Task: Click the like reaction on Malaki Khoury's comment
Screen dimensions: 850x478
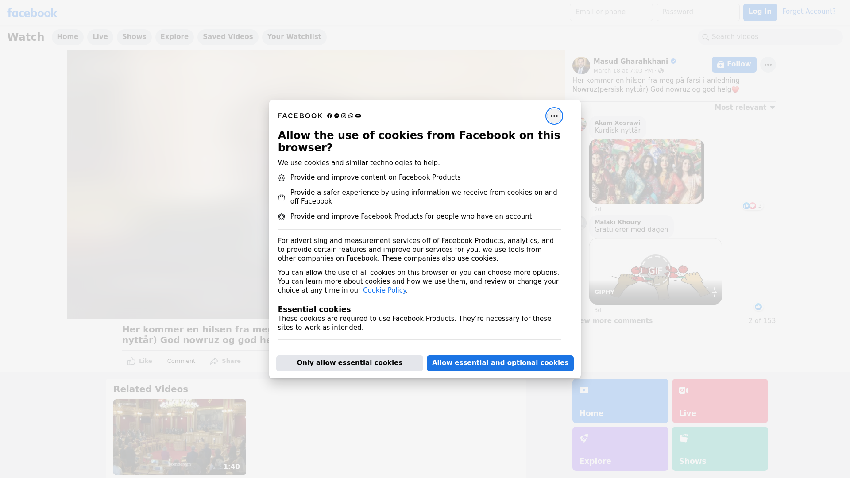Action: click(x=758, y=307)
